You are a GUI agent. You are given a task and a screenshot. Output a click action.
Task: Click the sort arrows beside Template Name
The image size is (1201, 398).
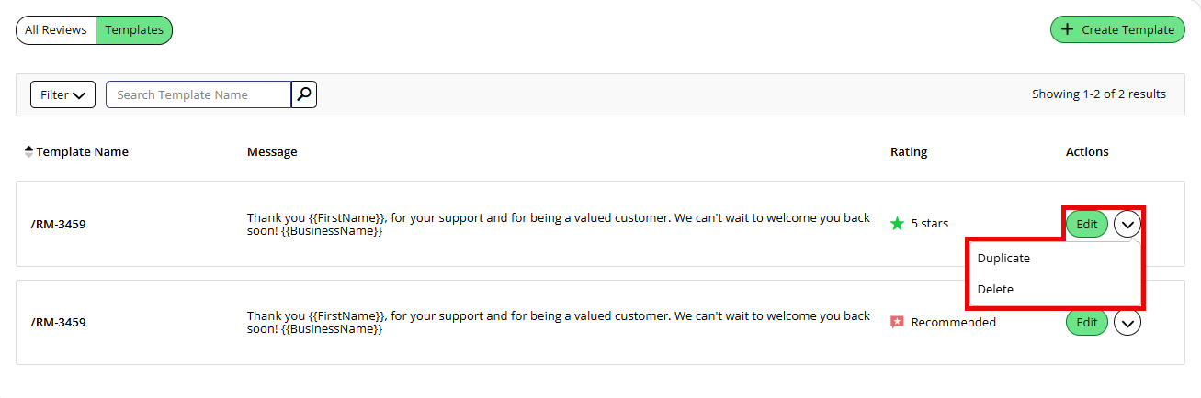pyautogui.click(x=28, y=151)
